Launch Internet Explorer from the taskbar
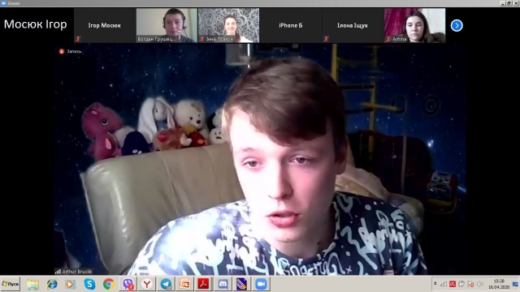 52,284
